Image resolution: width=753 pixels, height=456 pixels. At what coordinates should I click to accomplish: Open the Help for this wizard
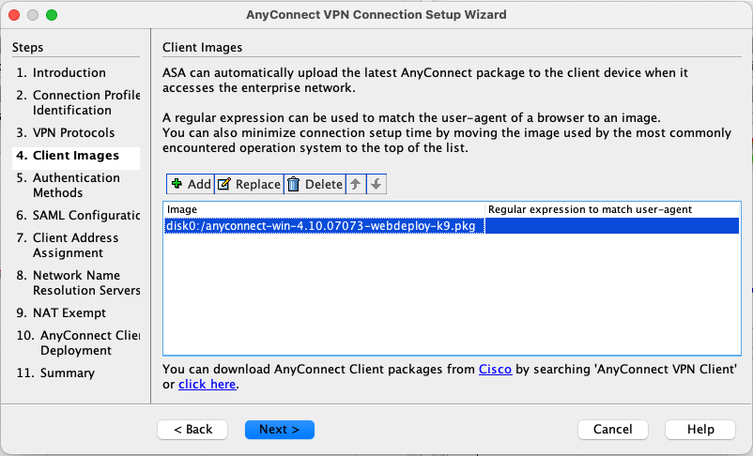pyautogui.click(x=700, y=429)
